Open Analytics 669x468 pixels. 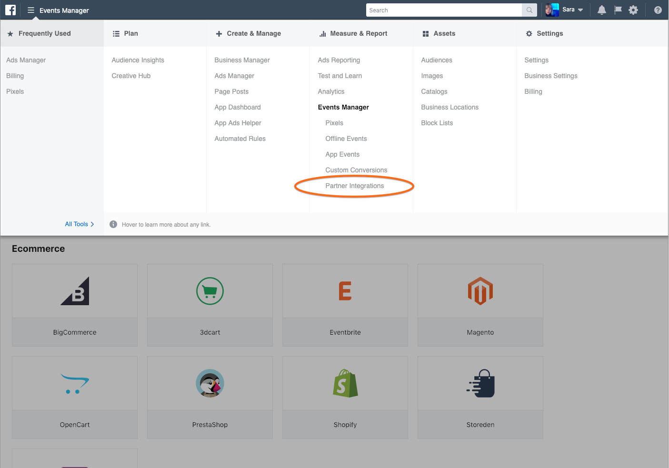(x=331, y=91)
